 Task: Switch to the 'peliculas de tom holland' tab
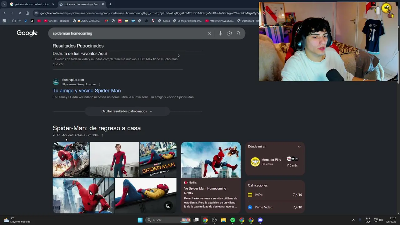(x=32, y=4)
